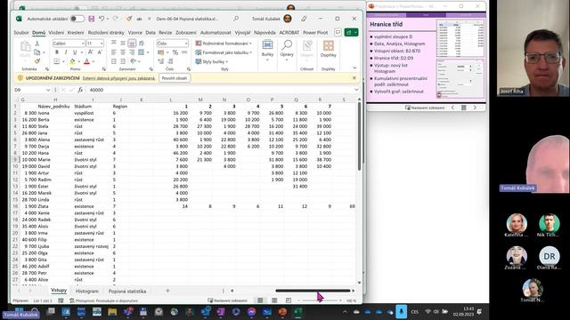Click the copy icon in clipboard group
570x320 pixels.
[37, 52]
